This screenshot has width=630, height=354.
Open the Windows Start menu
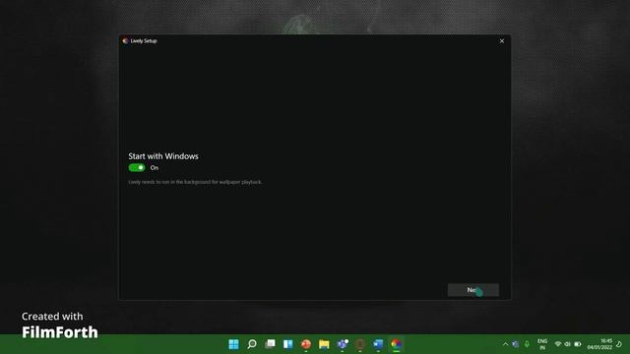(233, 344)
